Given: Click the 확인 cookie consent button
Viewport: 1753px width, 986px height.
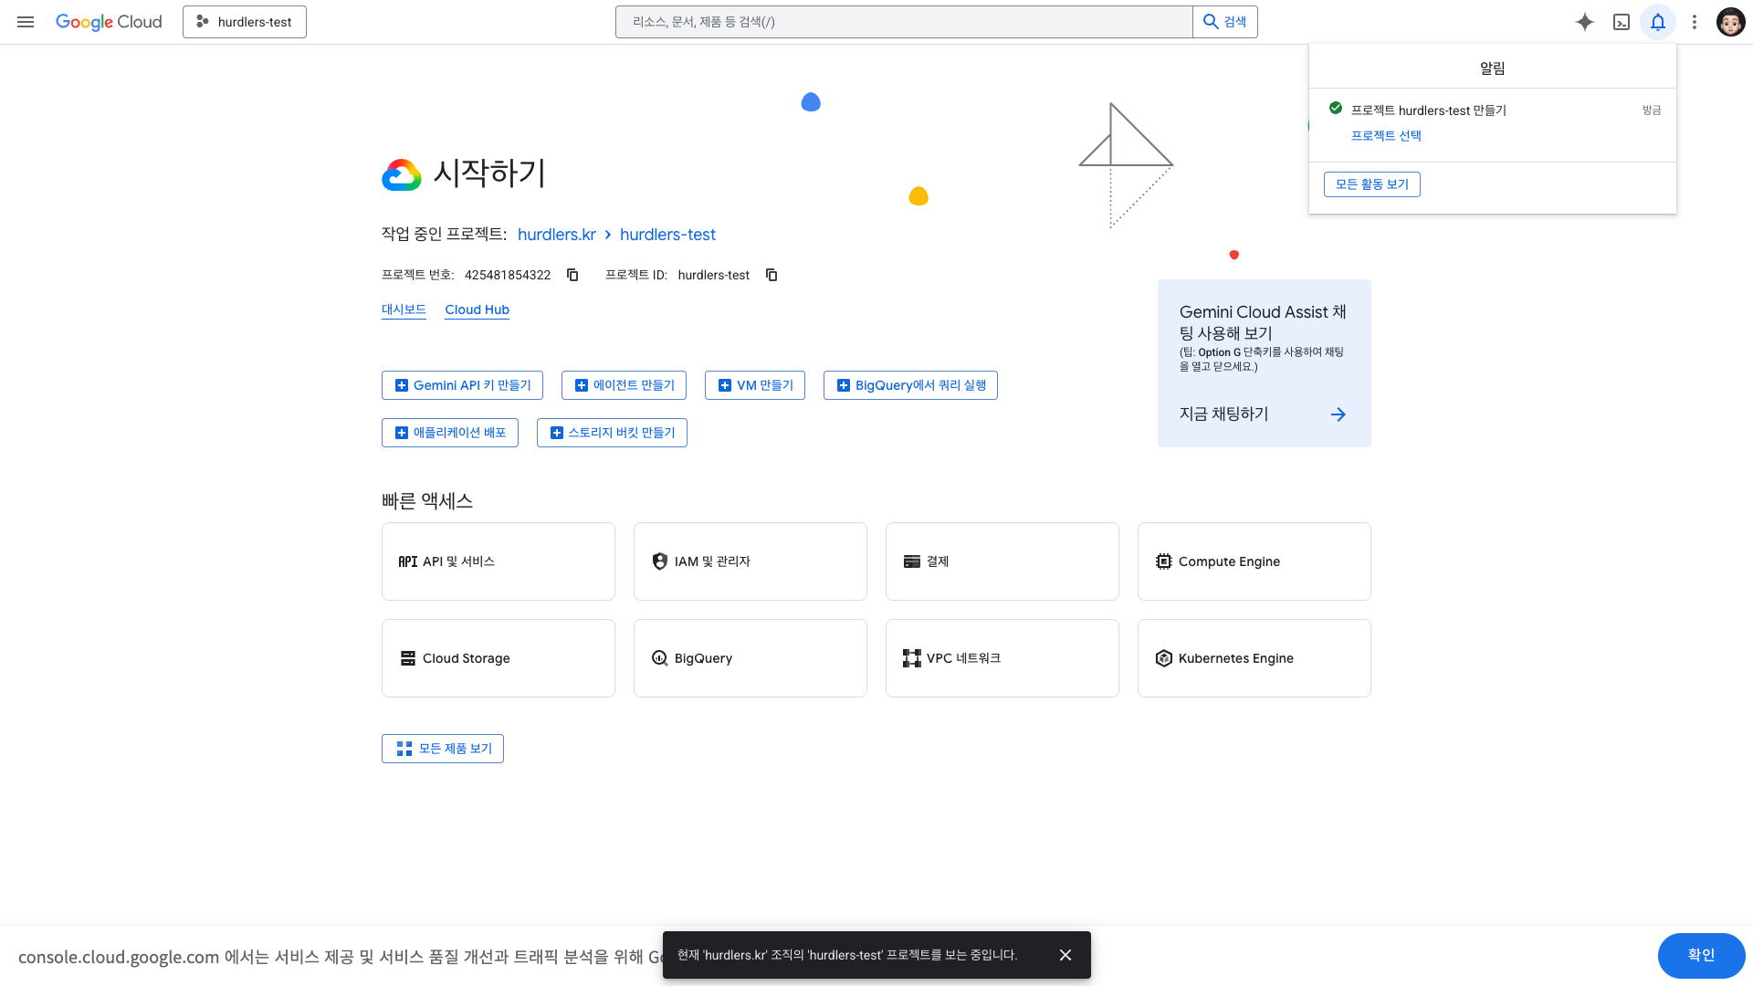Looking at the screenshot, I should pyautogui.click(x=1702, y=955).
